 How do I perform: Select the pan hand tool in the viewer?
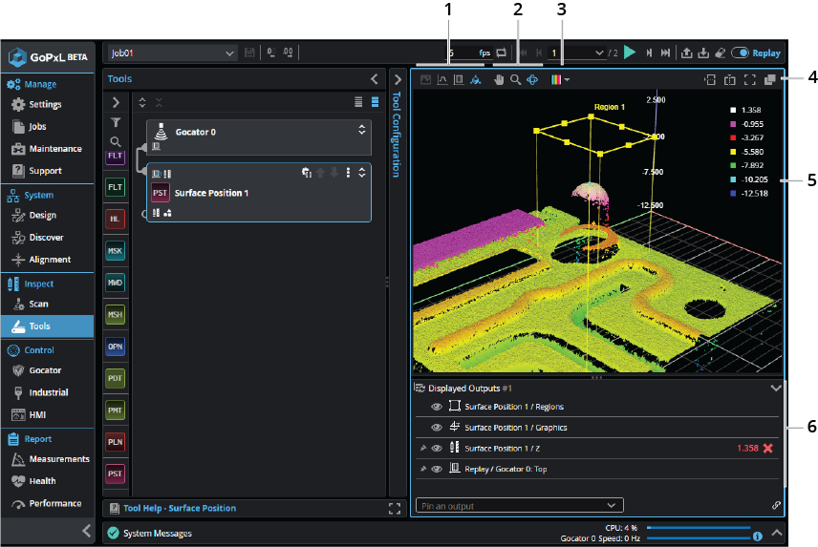click(498, 80)
